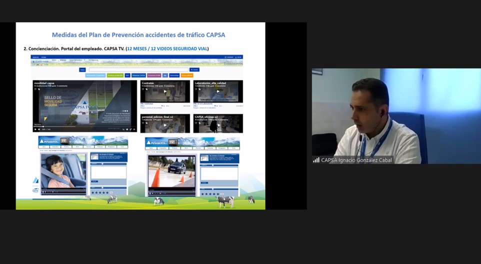The height and width of the screenshot is (264, 481).
Task: Play the CAPSA_oficinas video
Action: point(218,125)
